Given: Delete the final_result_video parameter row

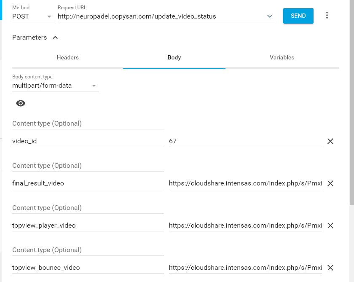Looking at the screenshot, I should [x=330, y=183].
